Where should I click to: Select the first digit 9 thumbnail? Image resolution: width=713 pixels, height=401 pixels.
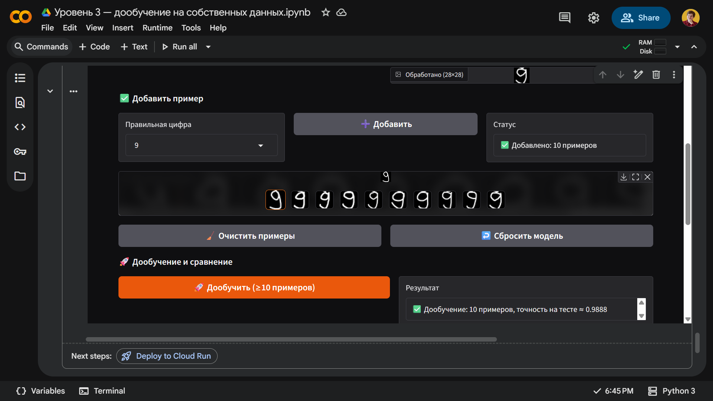pyautogui.click(x=276, y=200)
